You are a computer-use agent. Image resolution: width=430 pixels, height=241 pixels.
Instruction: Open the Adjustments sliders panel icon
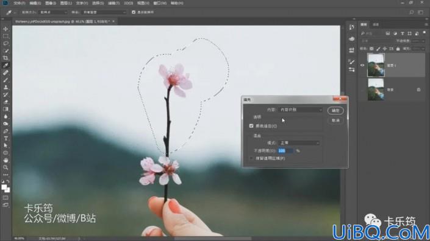351,70
